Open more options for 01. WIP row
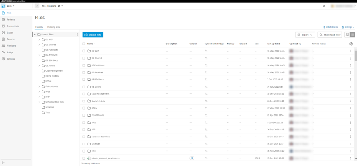 click(x=350, y=51)
